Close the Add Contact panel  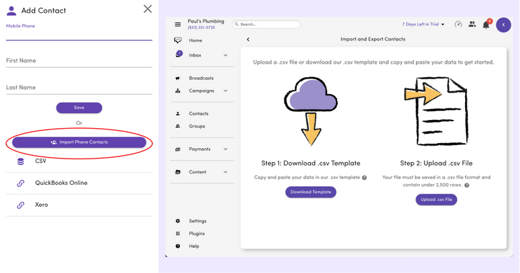click(148, 9)
